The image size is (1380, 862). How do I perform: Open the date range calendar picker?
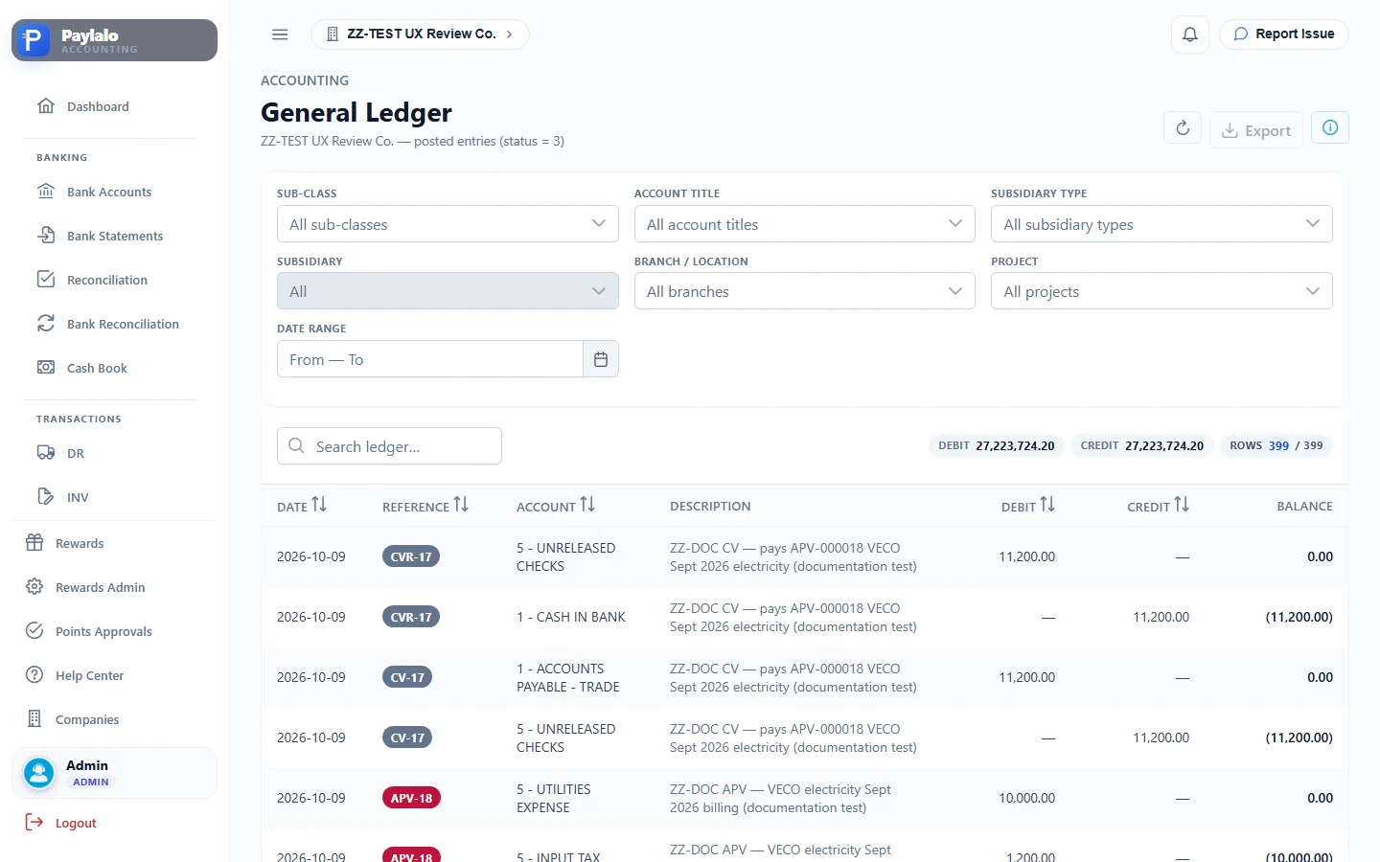pyautogui.click(x=601, y=359)
